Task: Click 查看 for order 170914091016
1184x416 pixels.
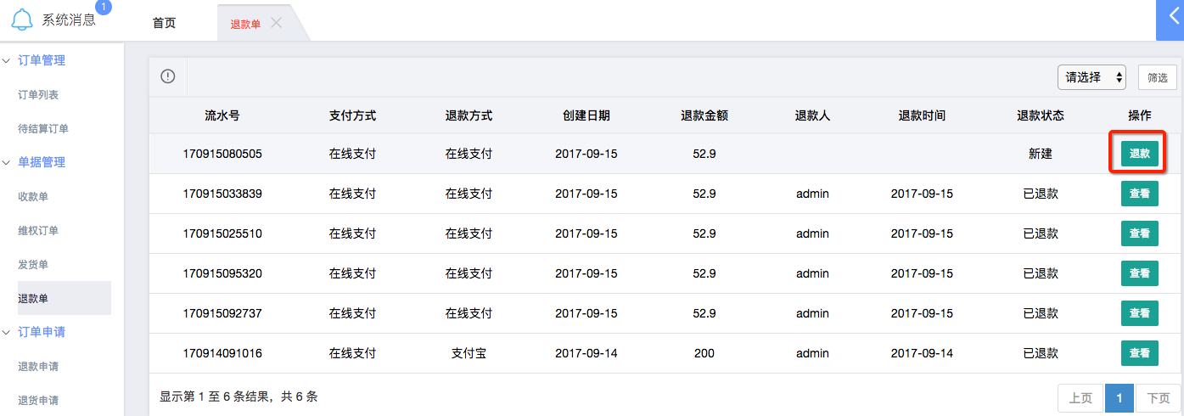Action: tap(1139, 353)
